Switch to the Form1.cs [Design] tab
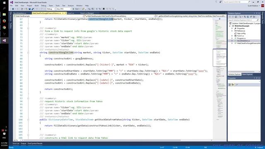This screenshot has height=149, width=265. click(x=87, y=13)
